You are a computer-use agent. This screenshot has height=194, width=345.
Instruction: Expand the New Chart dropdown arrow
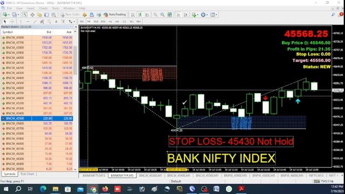click(9, 15)
